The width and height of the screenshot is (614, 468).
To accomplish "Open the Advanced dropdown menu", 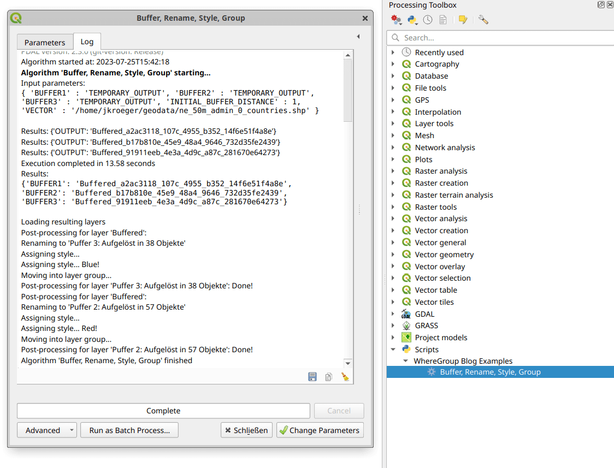I will (x=72, y=430).
